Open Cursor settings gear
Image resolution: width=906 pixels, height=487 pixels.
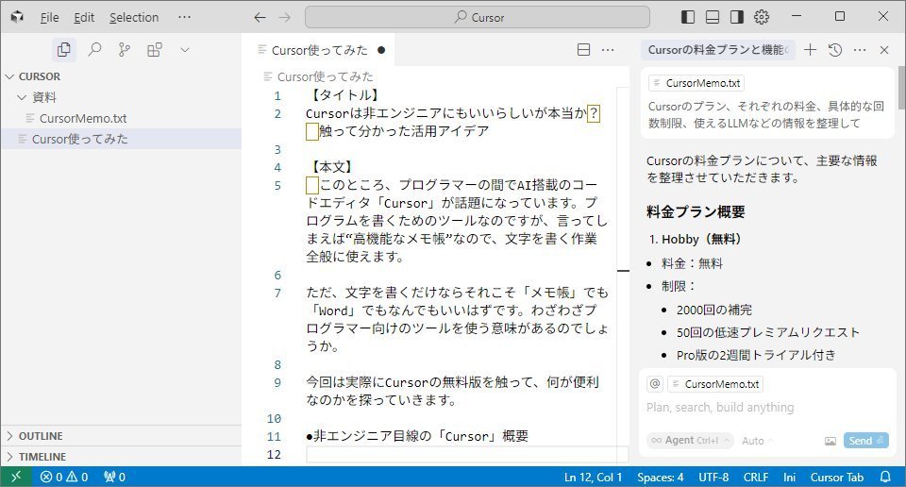click(x=762, y=17)
